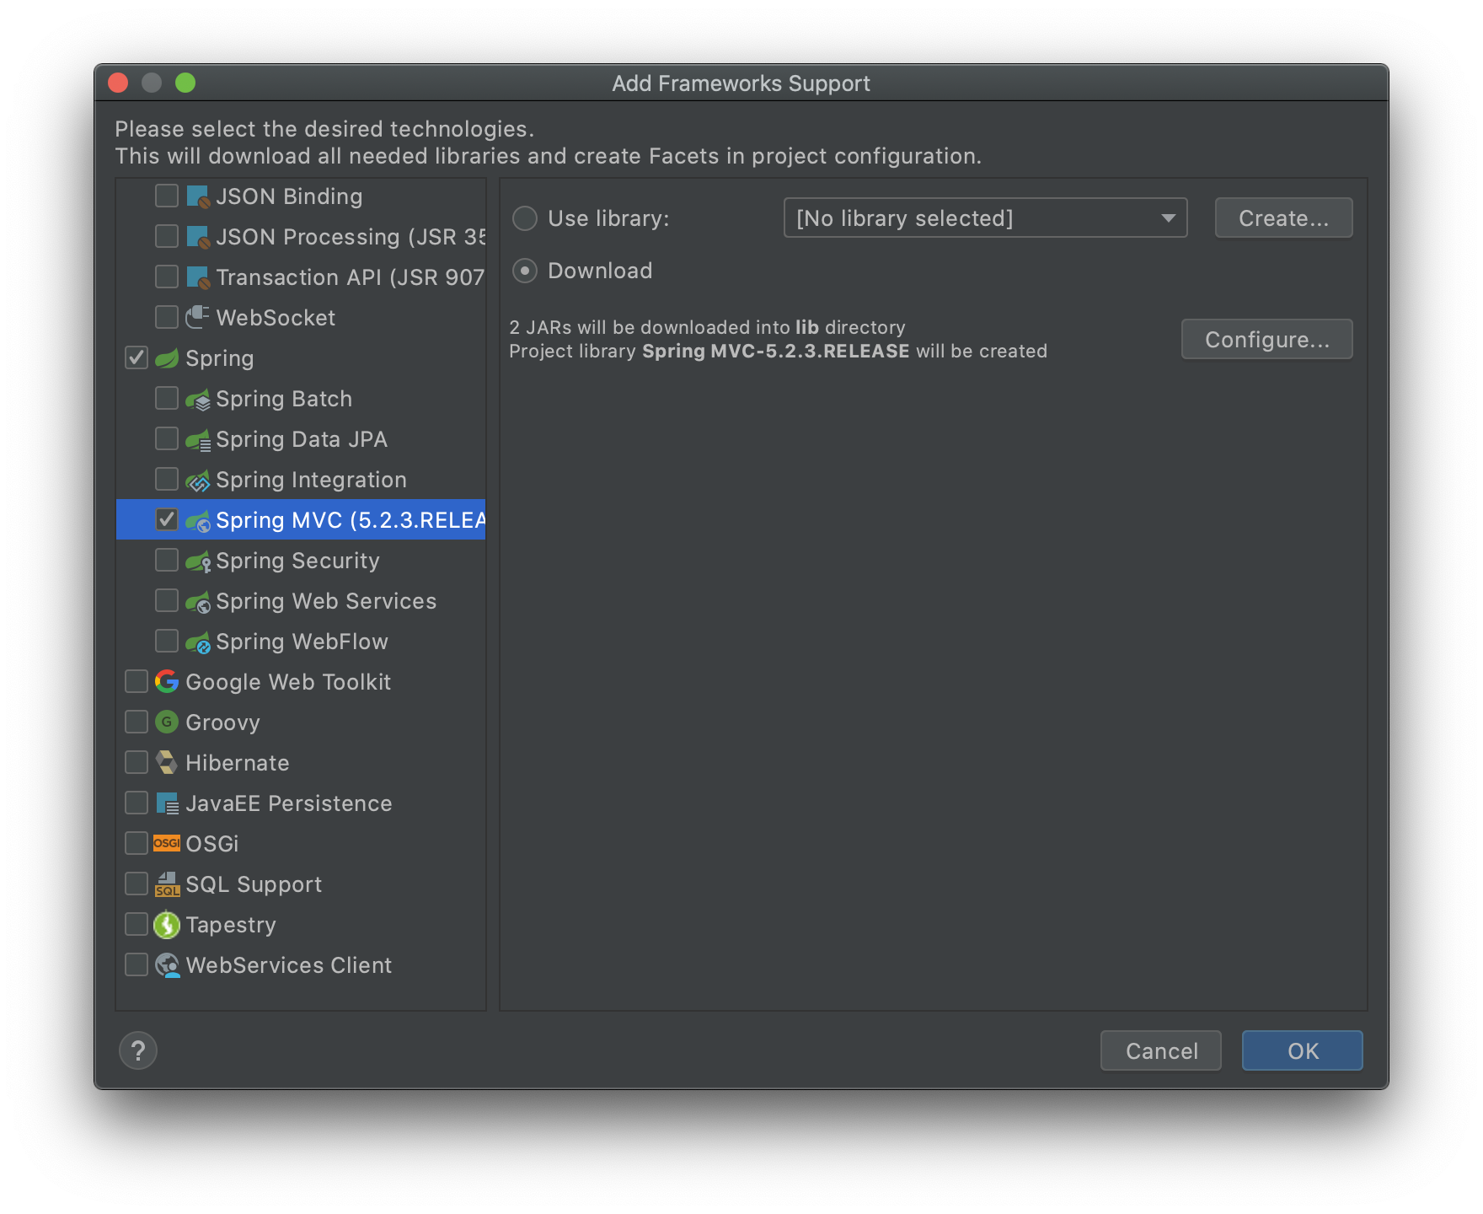Screen dimensions: 1483x1214
Task: Uncheck the Spring MVC checkbox
Action: pyautogui.click(x=167, y=519)
